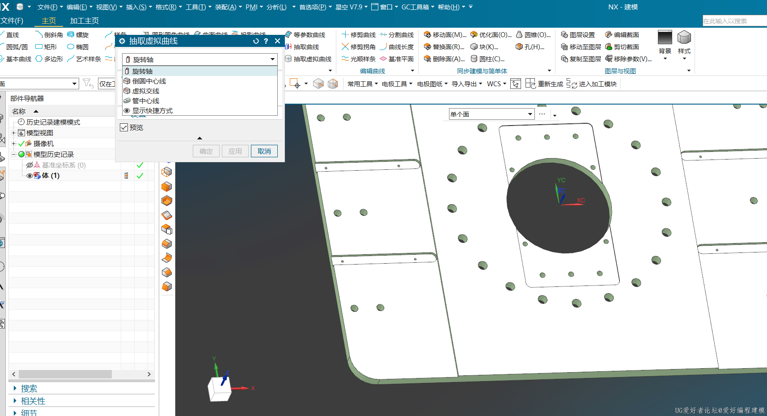Open the 导入导出 menu button
This screenshot has width=767, height=416.
click(467, 84)
